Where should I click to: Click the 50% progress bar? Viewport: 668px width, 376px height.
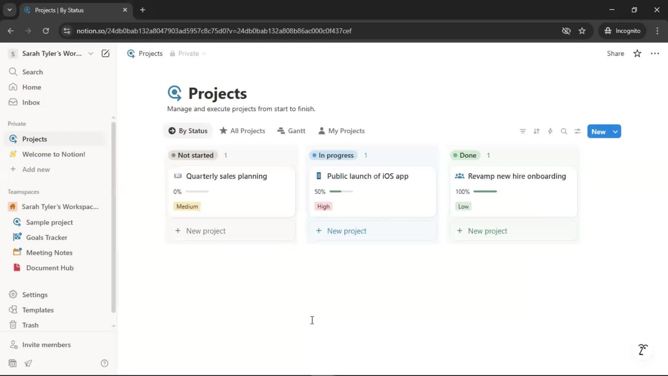click(x=341, y=191)
